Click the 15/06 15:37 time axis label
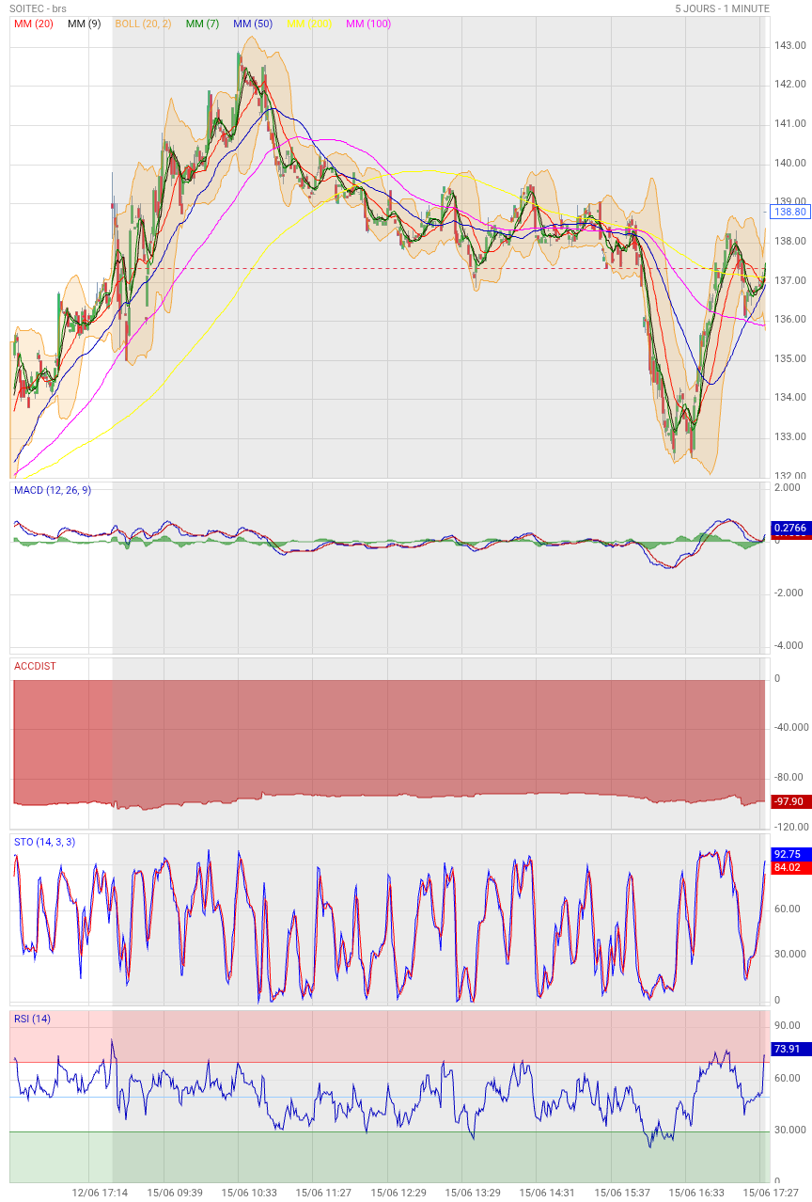Image resolution: width=812 pixels, height=1202 pixels. point(622,1193)
